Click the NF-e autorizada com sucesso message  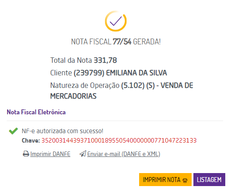(x=62, y=131)
